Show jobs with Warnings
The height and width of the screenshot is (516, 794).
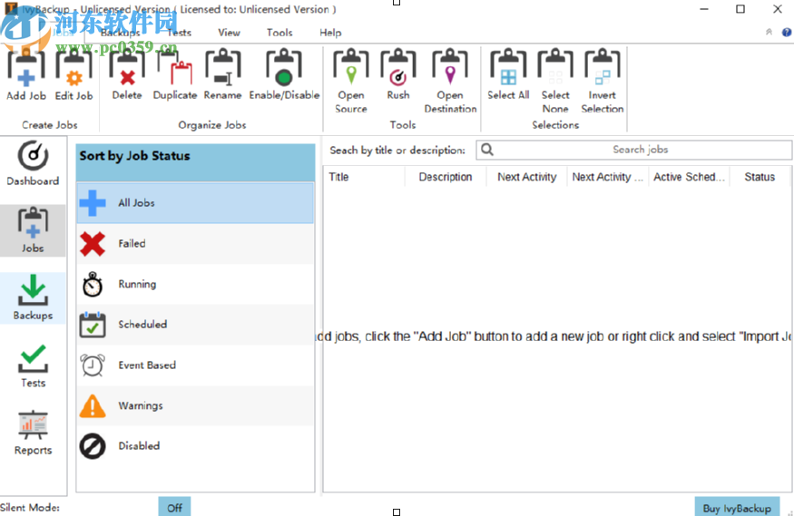point(195,405)
